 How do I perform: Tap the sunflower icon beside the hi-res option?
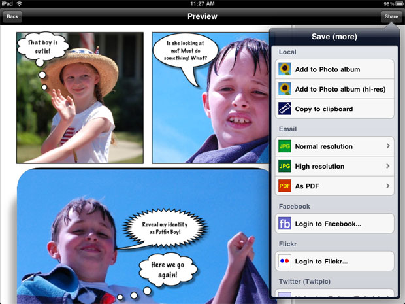[x=285, y=89]
